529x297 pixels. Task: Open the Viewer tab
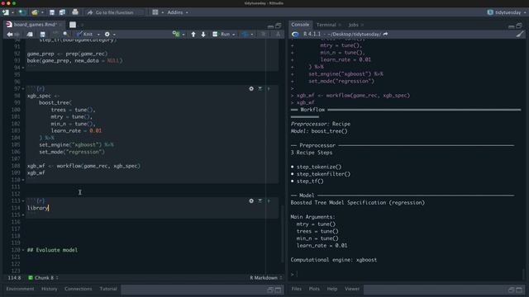click(x=352, y=289)
